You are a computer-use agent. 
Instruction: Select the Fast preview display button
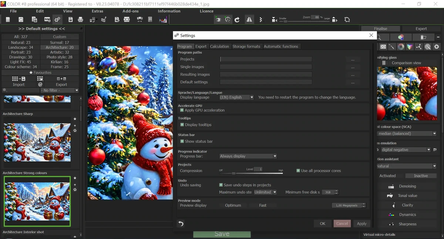click(263, 205)
